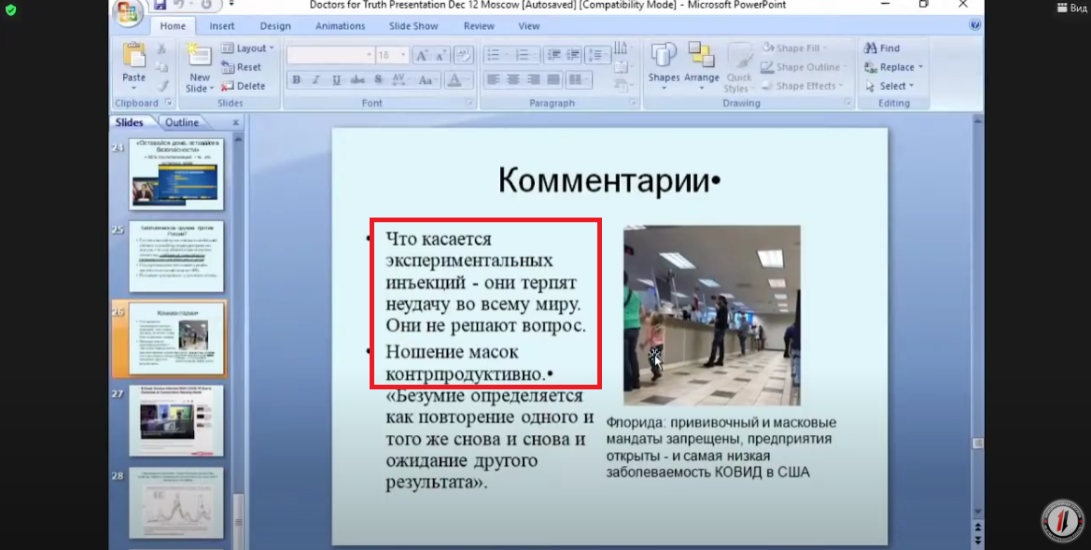The height and width of the screenshot is (550, 1091).
Task: Click the Decrease List Level icon
Action: [553, 55]
